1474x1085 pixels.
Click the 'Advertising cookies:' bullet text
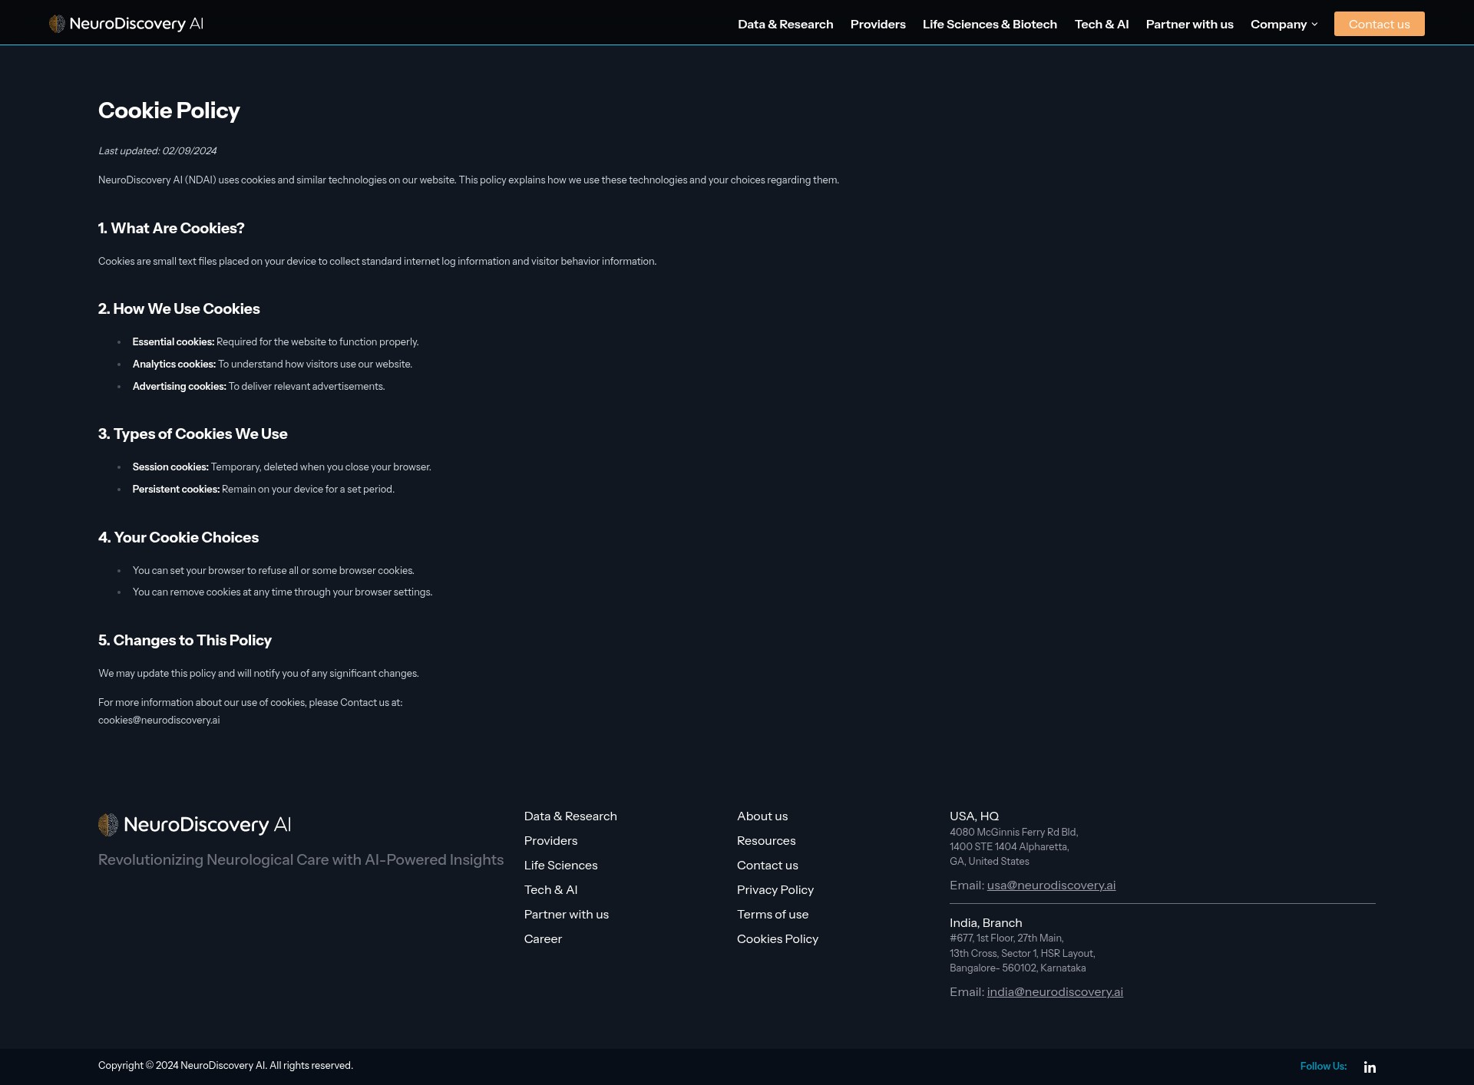pos(180,387)
